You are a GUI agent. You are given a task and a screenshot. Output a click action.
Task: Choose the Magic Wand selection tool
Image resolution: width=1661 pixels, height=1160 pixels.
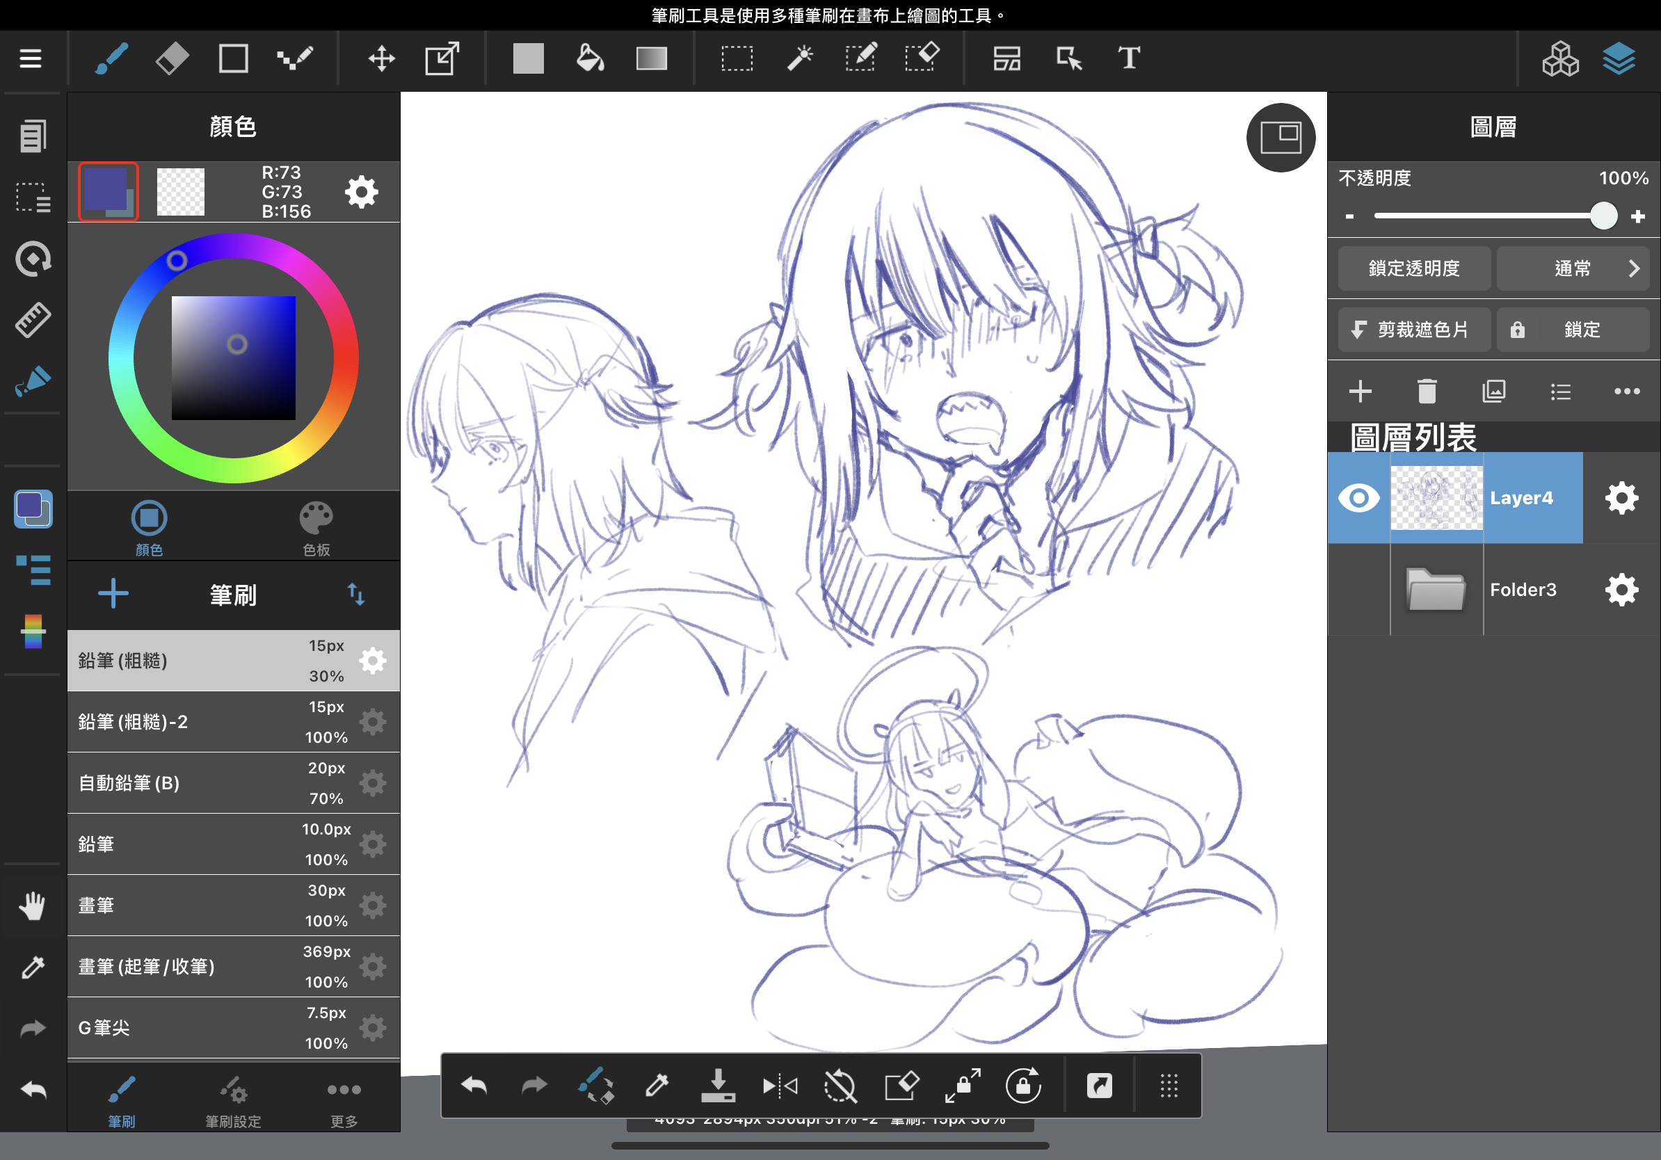(x=799, y=58)
